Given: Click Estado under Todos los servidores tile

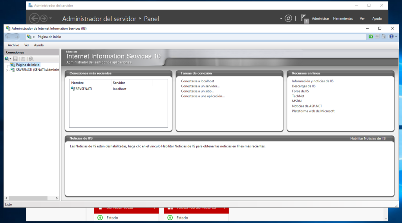Looking at the screenshot, I should (182, 218).
